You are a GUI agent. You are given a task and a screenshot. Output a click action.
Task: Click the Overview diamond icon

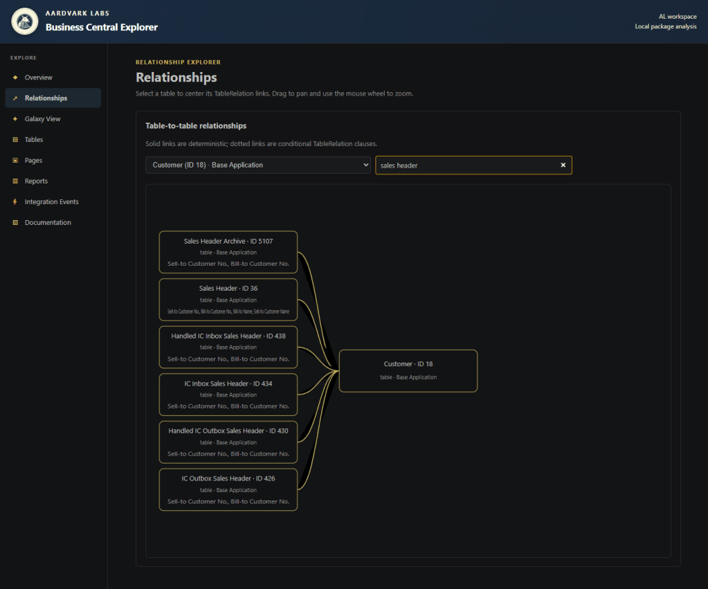[x=15, y=78]
